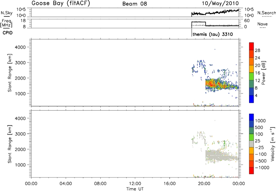Click the "60" Nave axis tick label
The width and height of the screenshot is (276, 191).
click(247, 21)
